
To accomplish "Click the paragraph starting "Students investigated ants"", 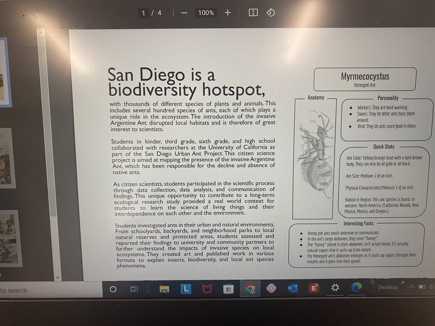I will coord(195,245).
